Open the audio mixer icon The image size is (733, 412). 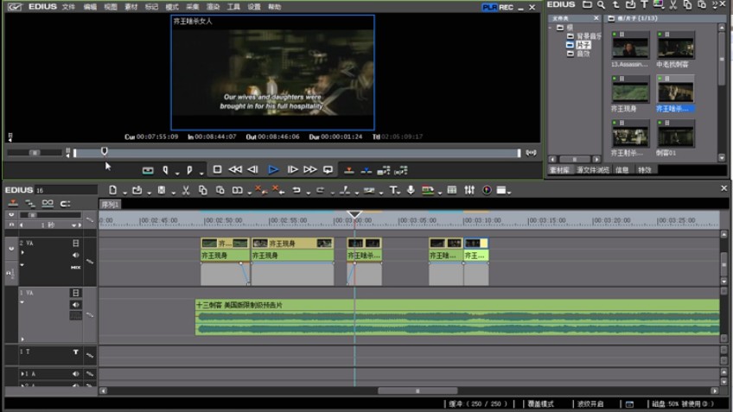tap(469, 190)
